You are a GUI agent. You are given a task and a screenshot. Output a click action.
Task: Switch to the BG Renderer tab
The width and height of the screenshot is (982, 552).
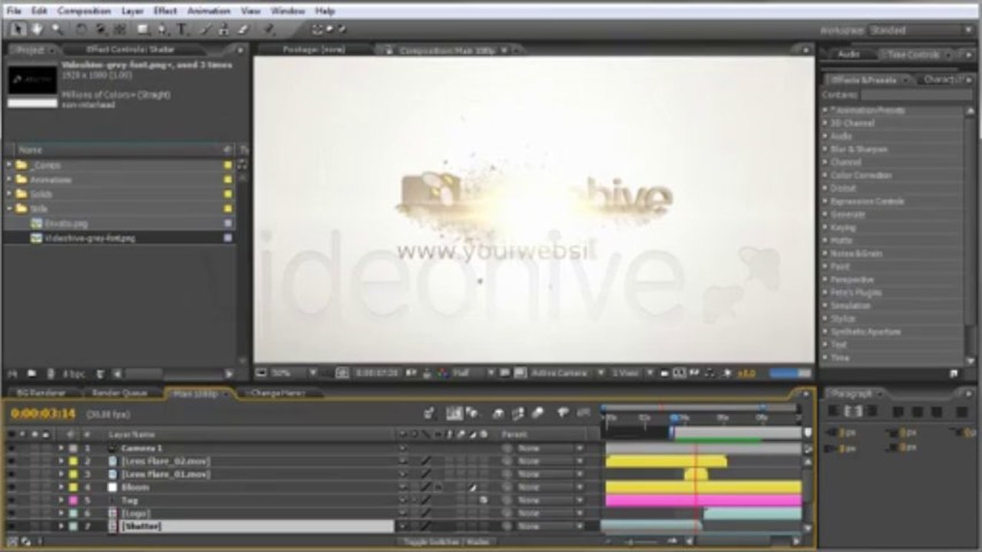coord(39,393)
